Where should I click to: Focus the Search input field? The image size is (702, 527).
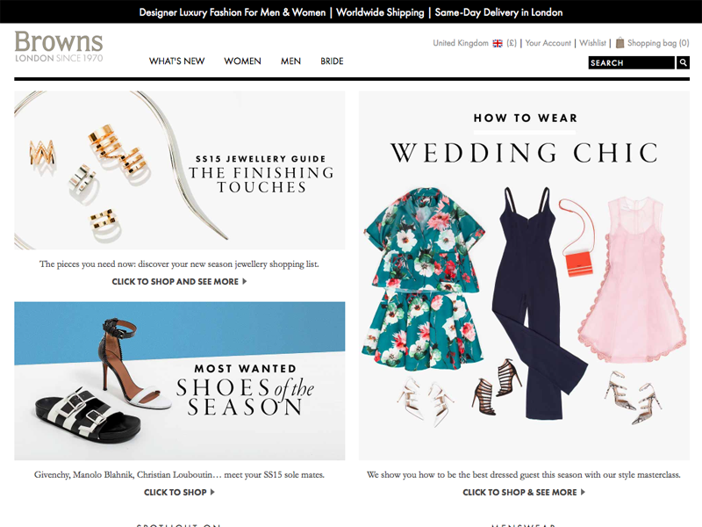631,62
